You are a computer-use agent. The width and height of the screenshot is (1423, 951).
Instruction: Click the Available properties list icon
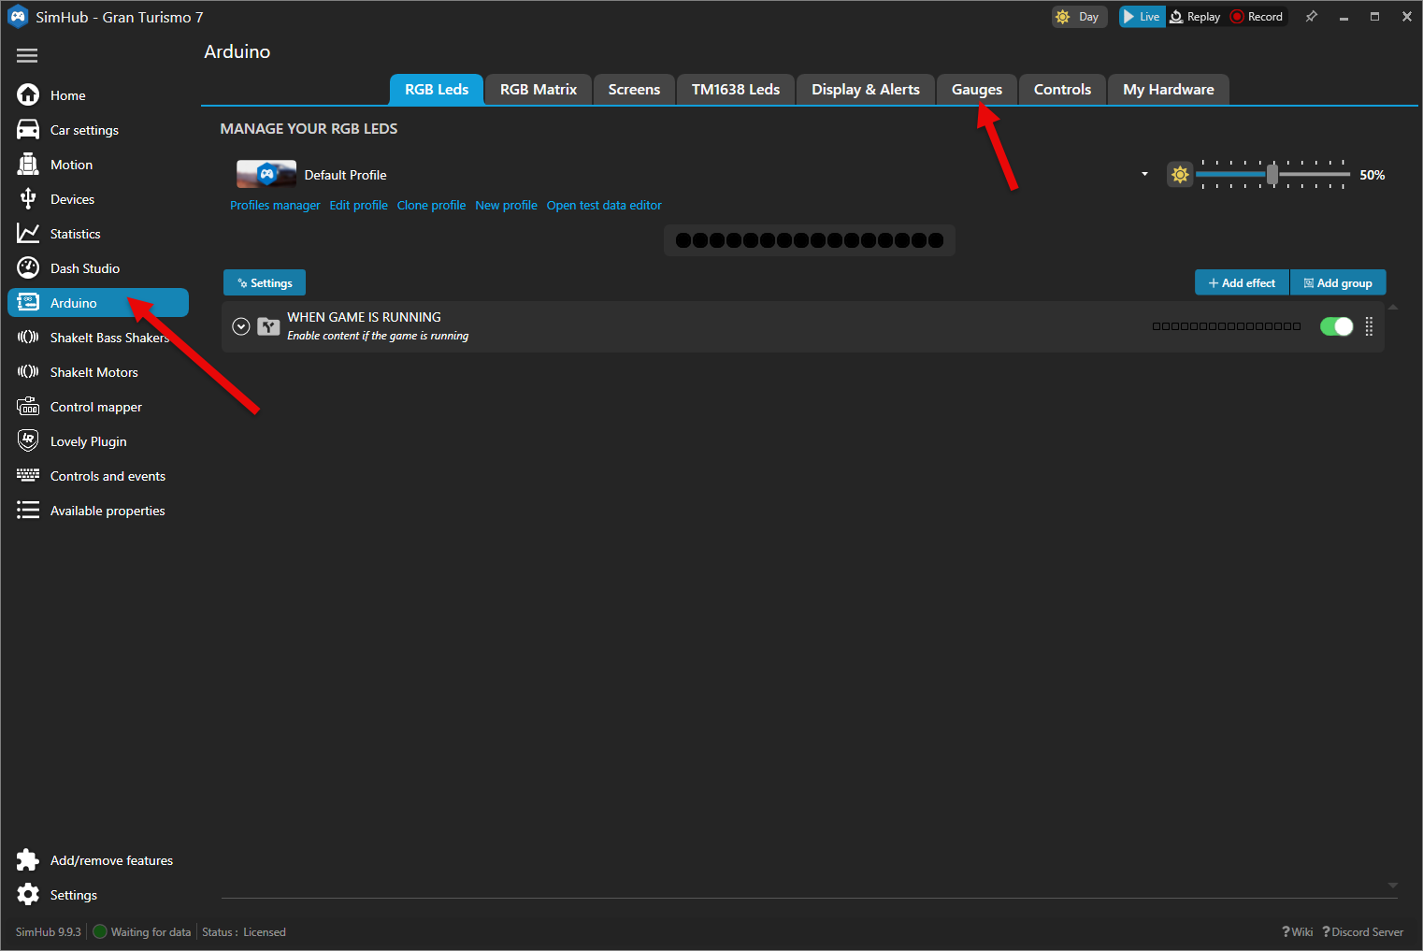coord(28,510)
